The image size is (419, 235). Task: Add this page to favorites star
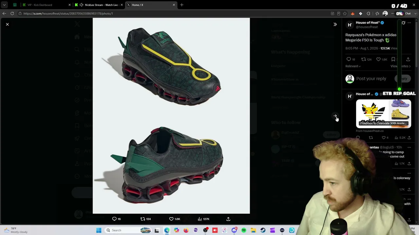pyautogui.click(x=345, y=13)
